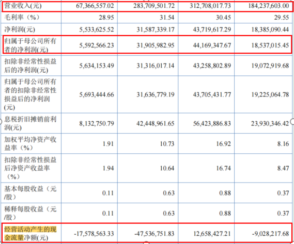Click the 净利润 value 43,719,617.29
This screenshot has width=294, height=244.
point(212,29)
